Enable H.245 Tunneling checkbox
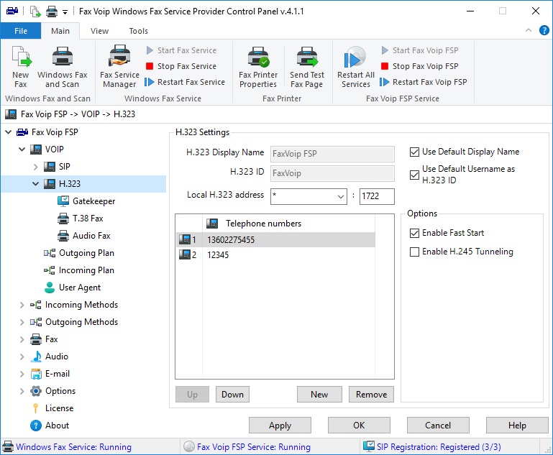The width and height of the screenshot is (553, 455). click(x=414, y=252)
